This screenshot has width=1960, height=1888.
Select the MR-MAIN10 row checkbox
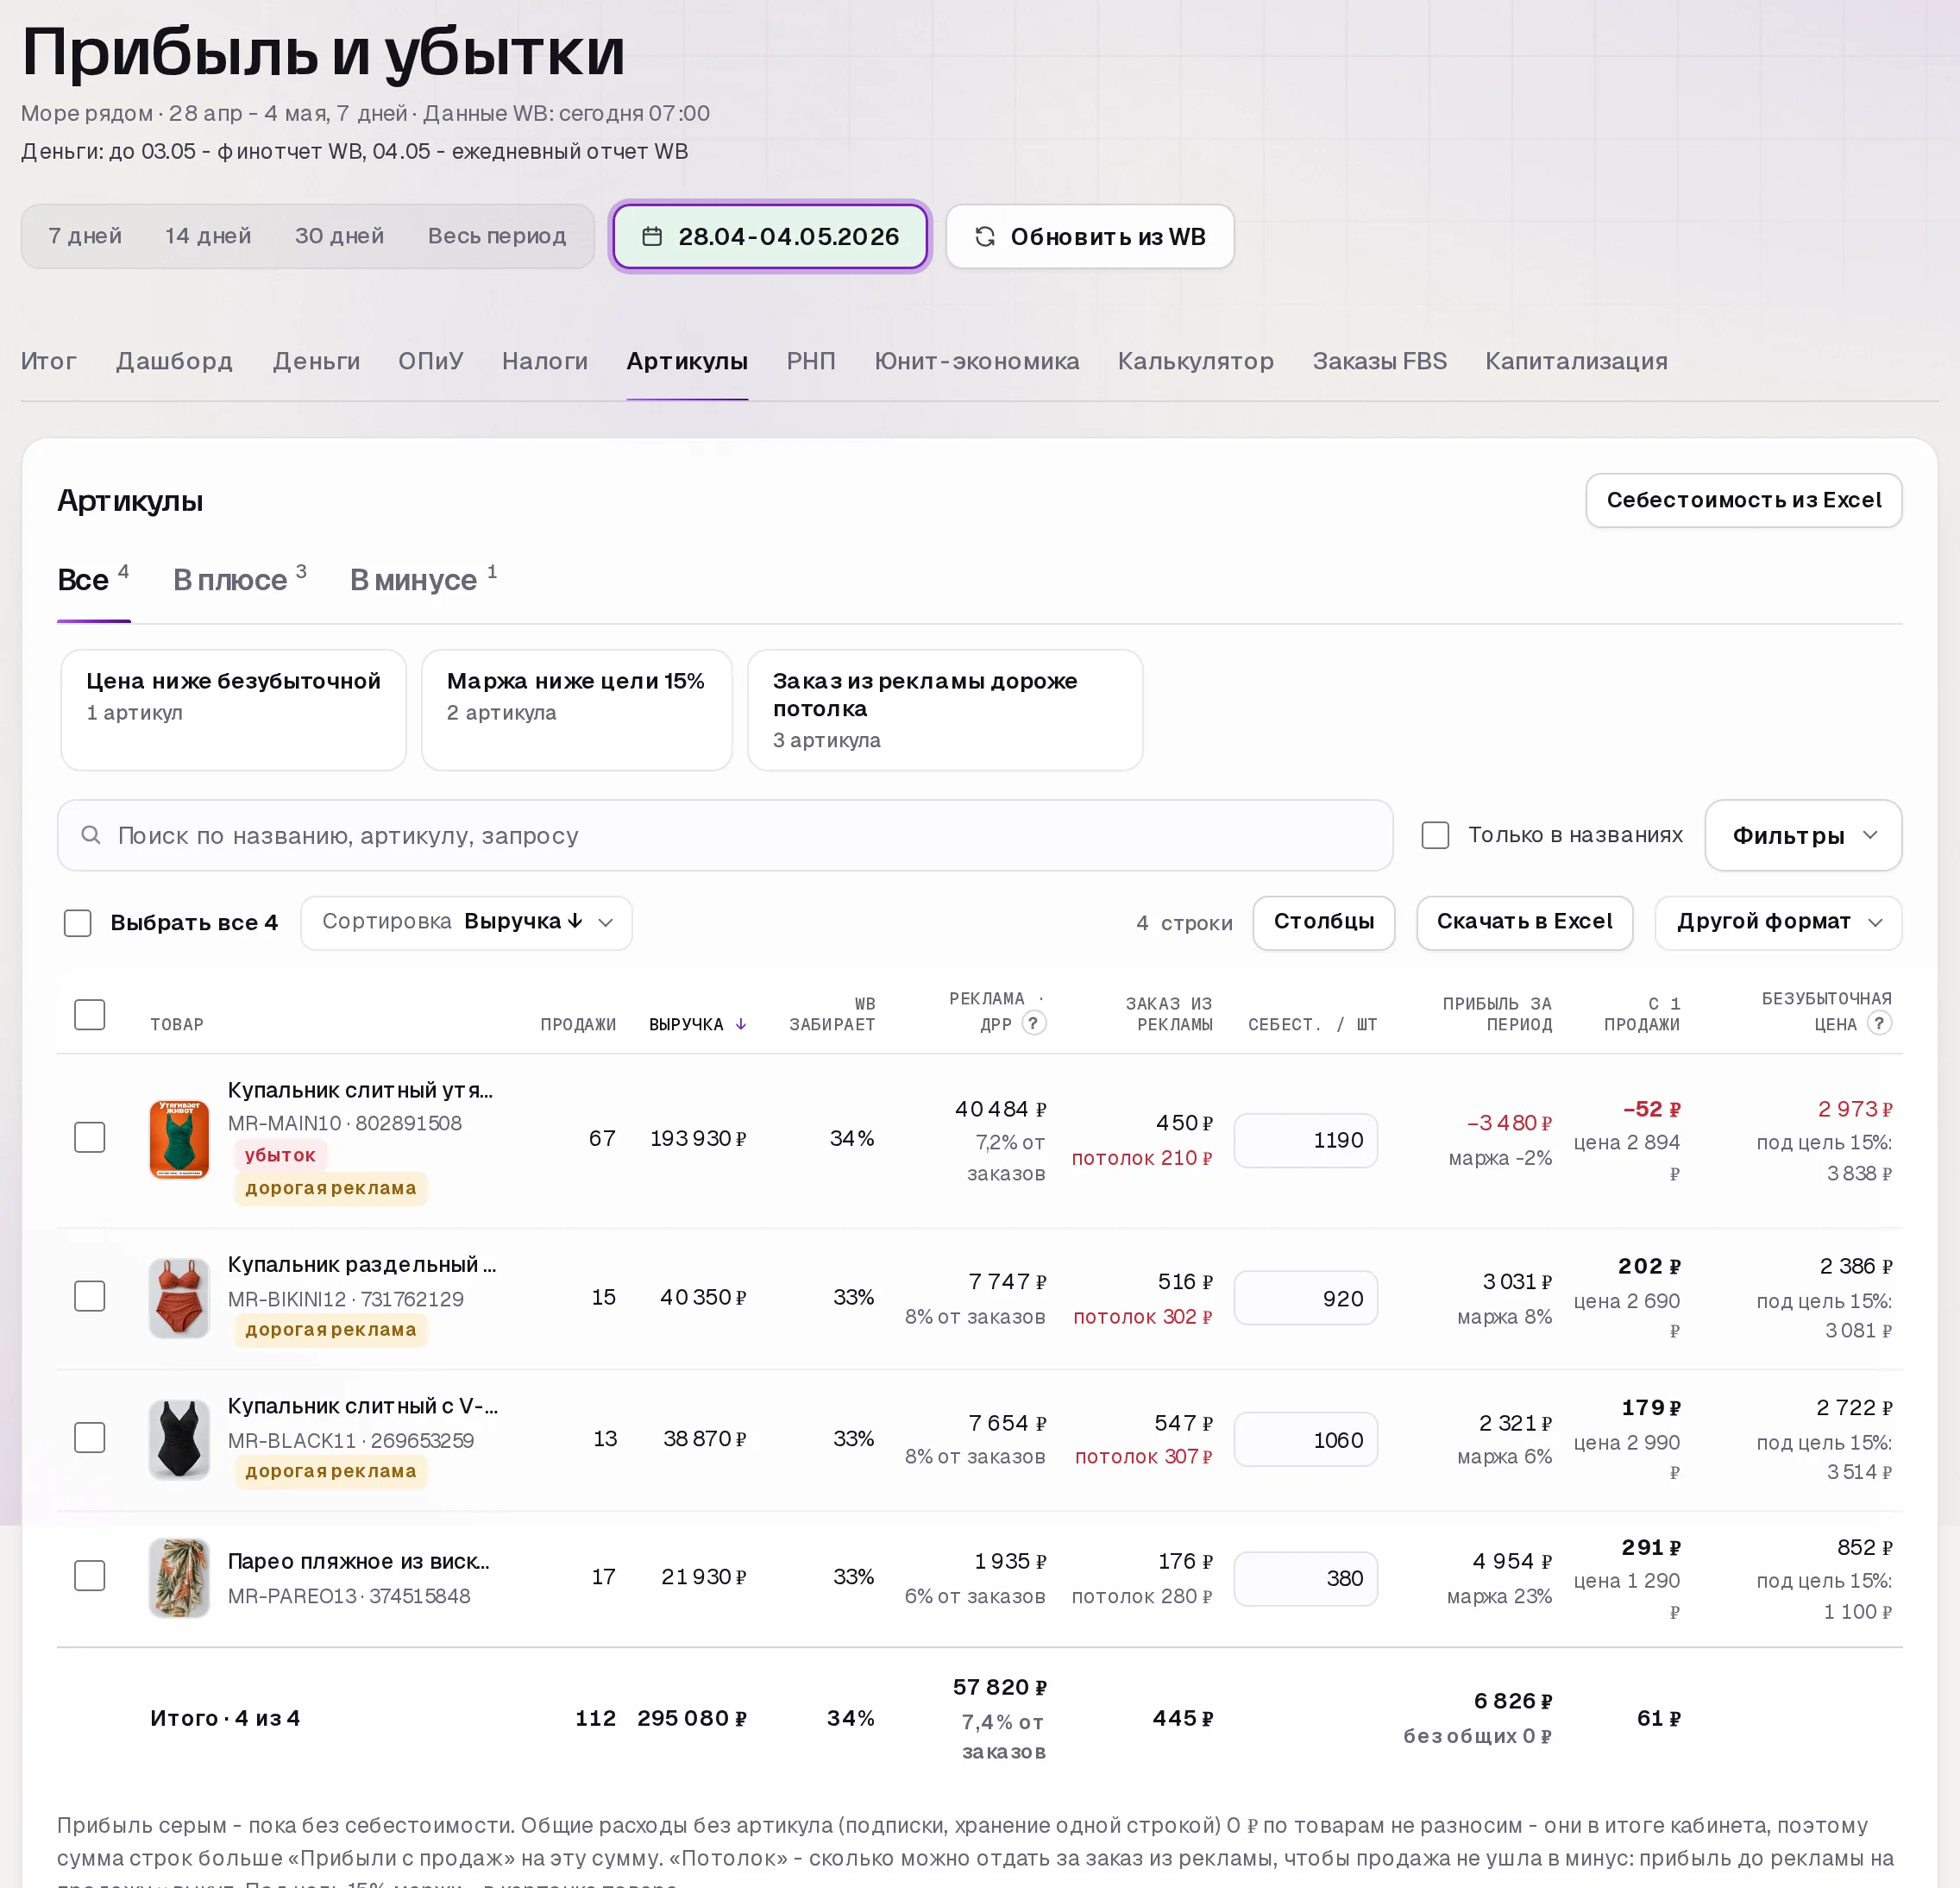click(x=90, y=1137)
